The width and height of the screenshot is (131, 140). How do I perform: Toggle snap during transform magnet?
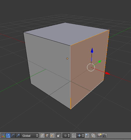tap(74, 135)
